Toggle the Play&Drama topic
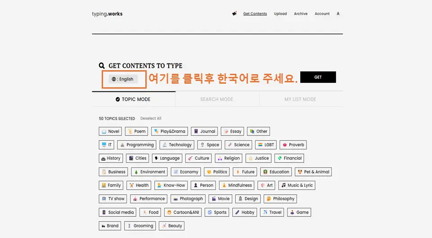The width and height of the screenshot is (432, 238). click(x=170, y=131)
